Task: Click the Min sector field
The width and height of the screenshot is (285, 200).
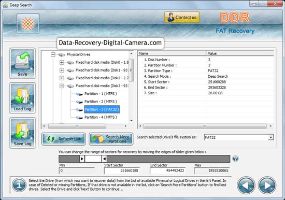Action: click(x=77, y=171)
